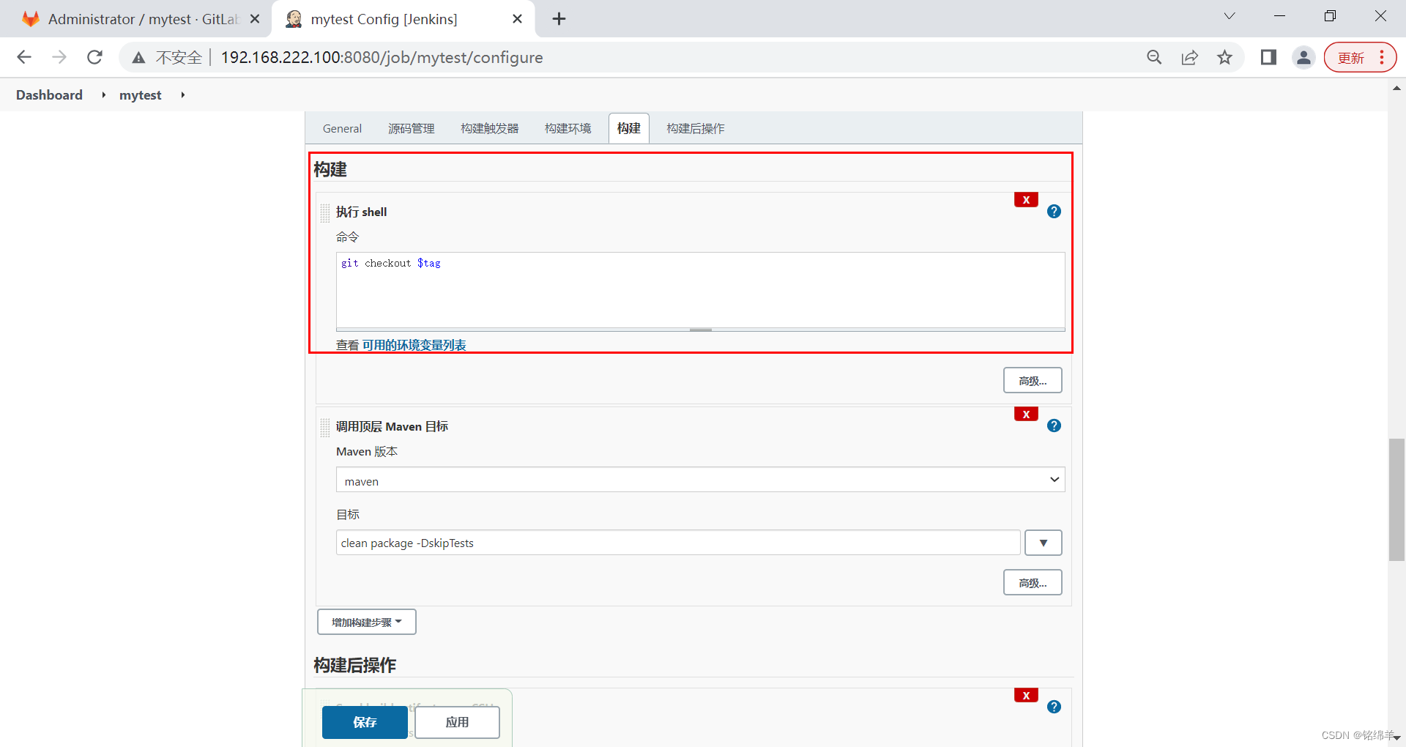1406x747 pixels.
Task: Open the tab search chevron
Action: click(x=1230, y=16)
